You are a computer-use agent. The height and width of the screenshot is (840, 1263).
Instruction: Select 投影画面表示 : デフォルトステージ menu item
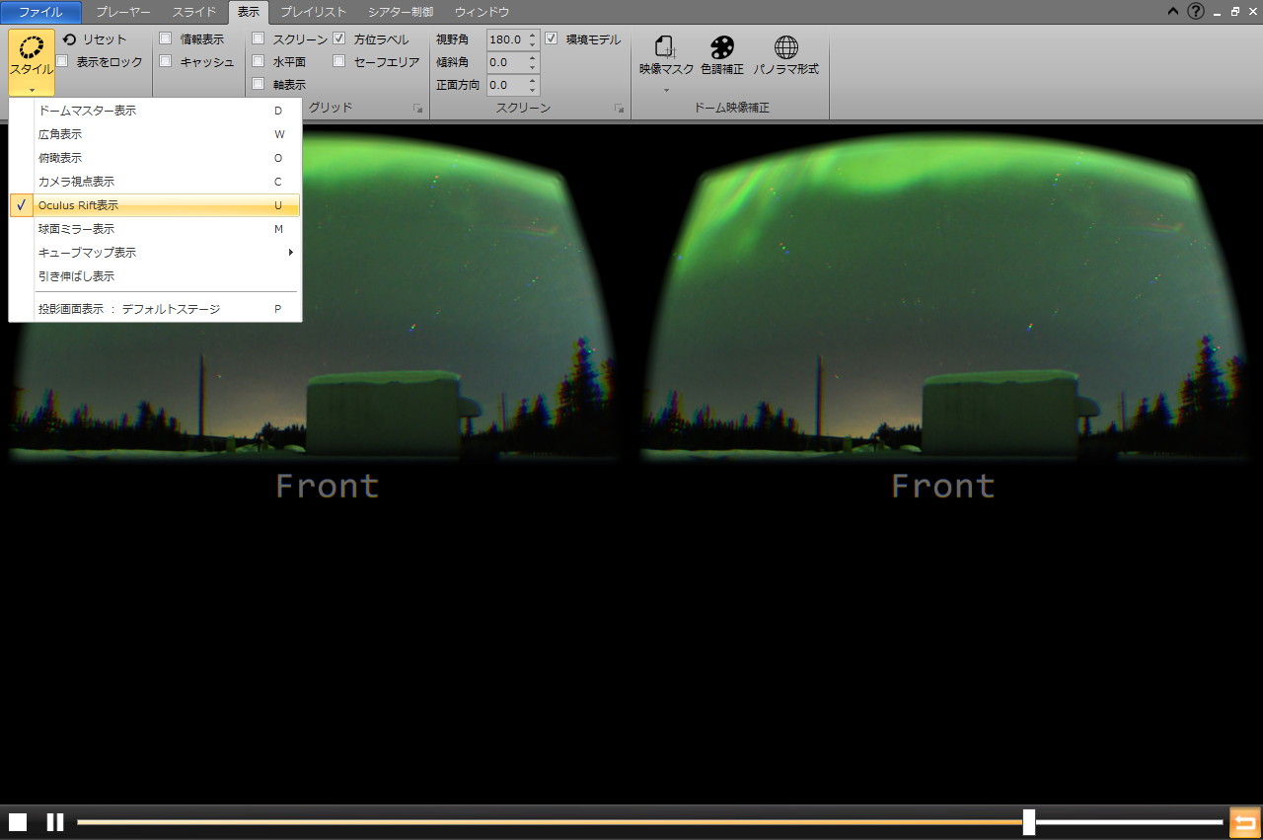coord(155,309)
